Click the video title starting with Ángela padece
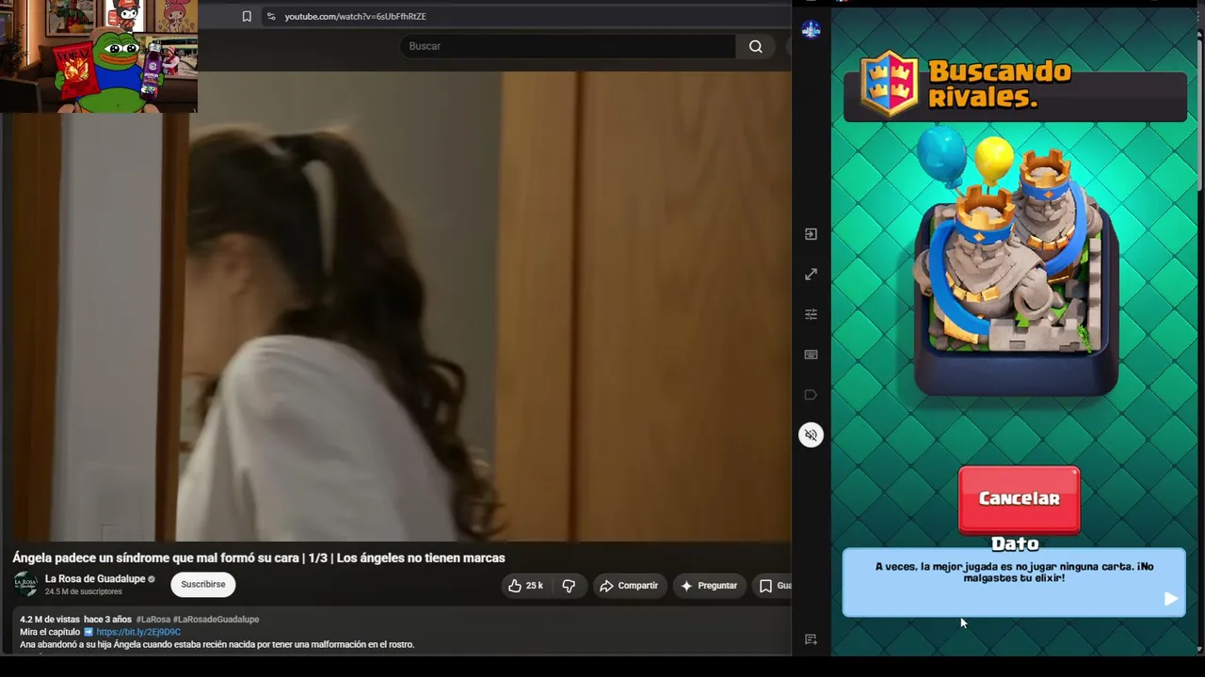This screenshot has width=1205, height=677. pyautogui.click(x=259, y=558)
